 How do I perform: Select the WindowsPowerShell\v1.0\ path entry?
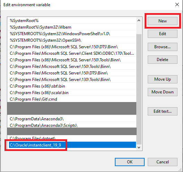pyautogui.click(x=72, y=34)
